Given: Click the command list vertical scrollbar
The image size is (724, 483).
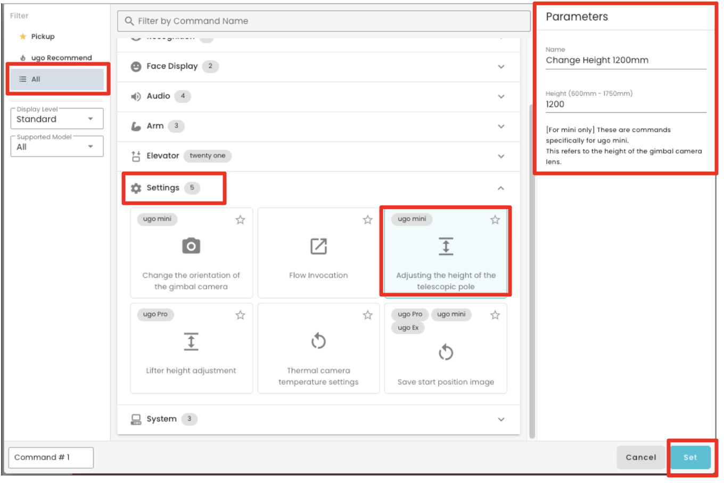Looking at the screenshot, I should tap(532, 271).
